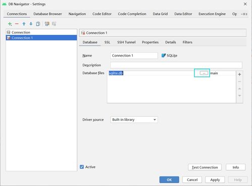
Task: Click the SQLite database type icon
Action: pos(164,56)
